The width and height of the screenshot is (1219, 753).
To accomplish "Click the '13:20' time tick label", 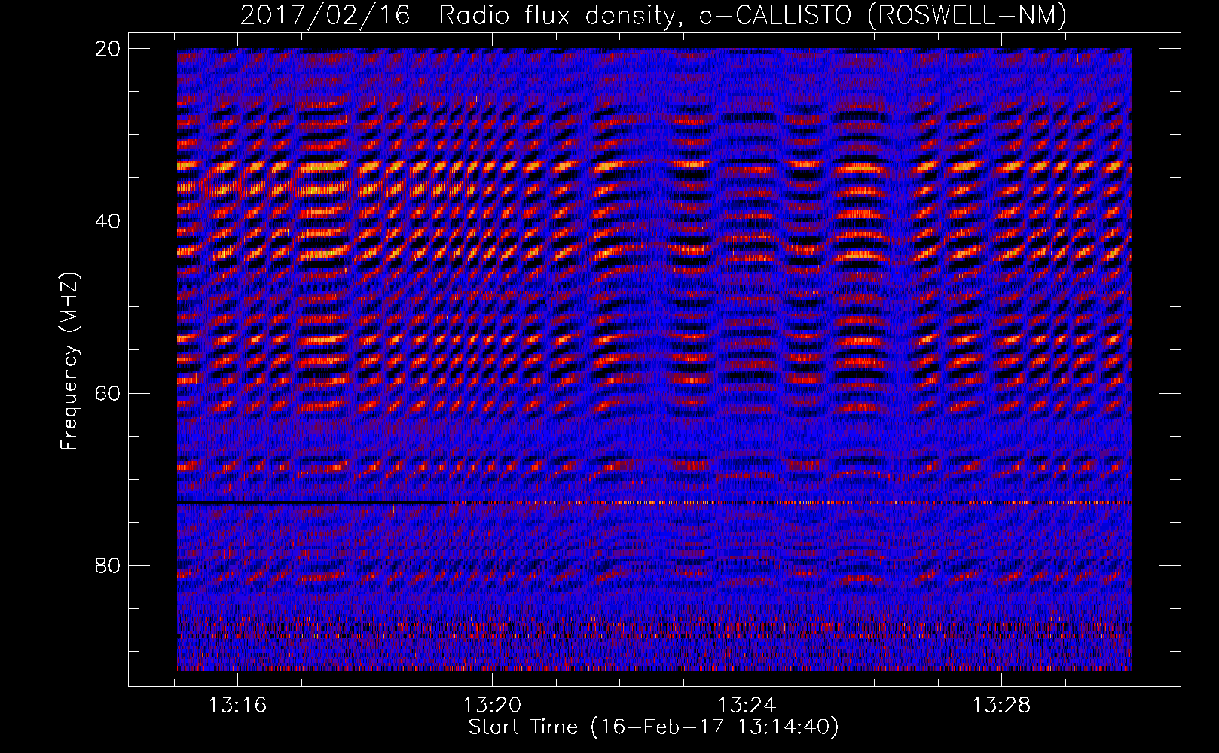I will pos(492,706).
